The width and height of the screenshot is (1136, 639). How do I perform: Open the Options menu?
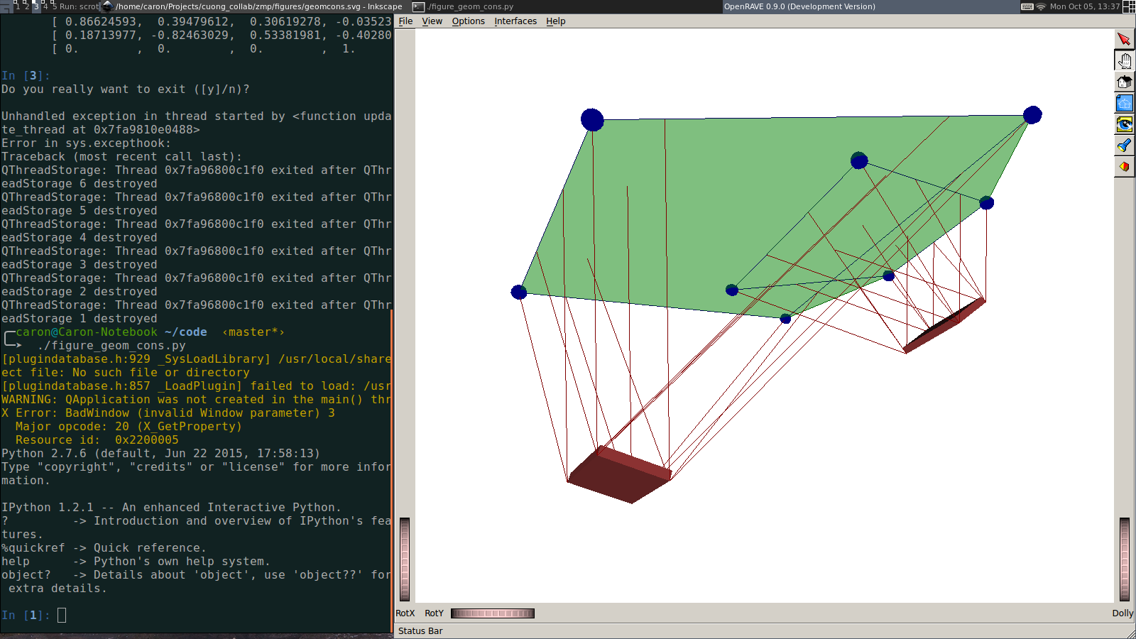point(468,21)
